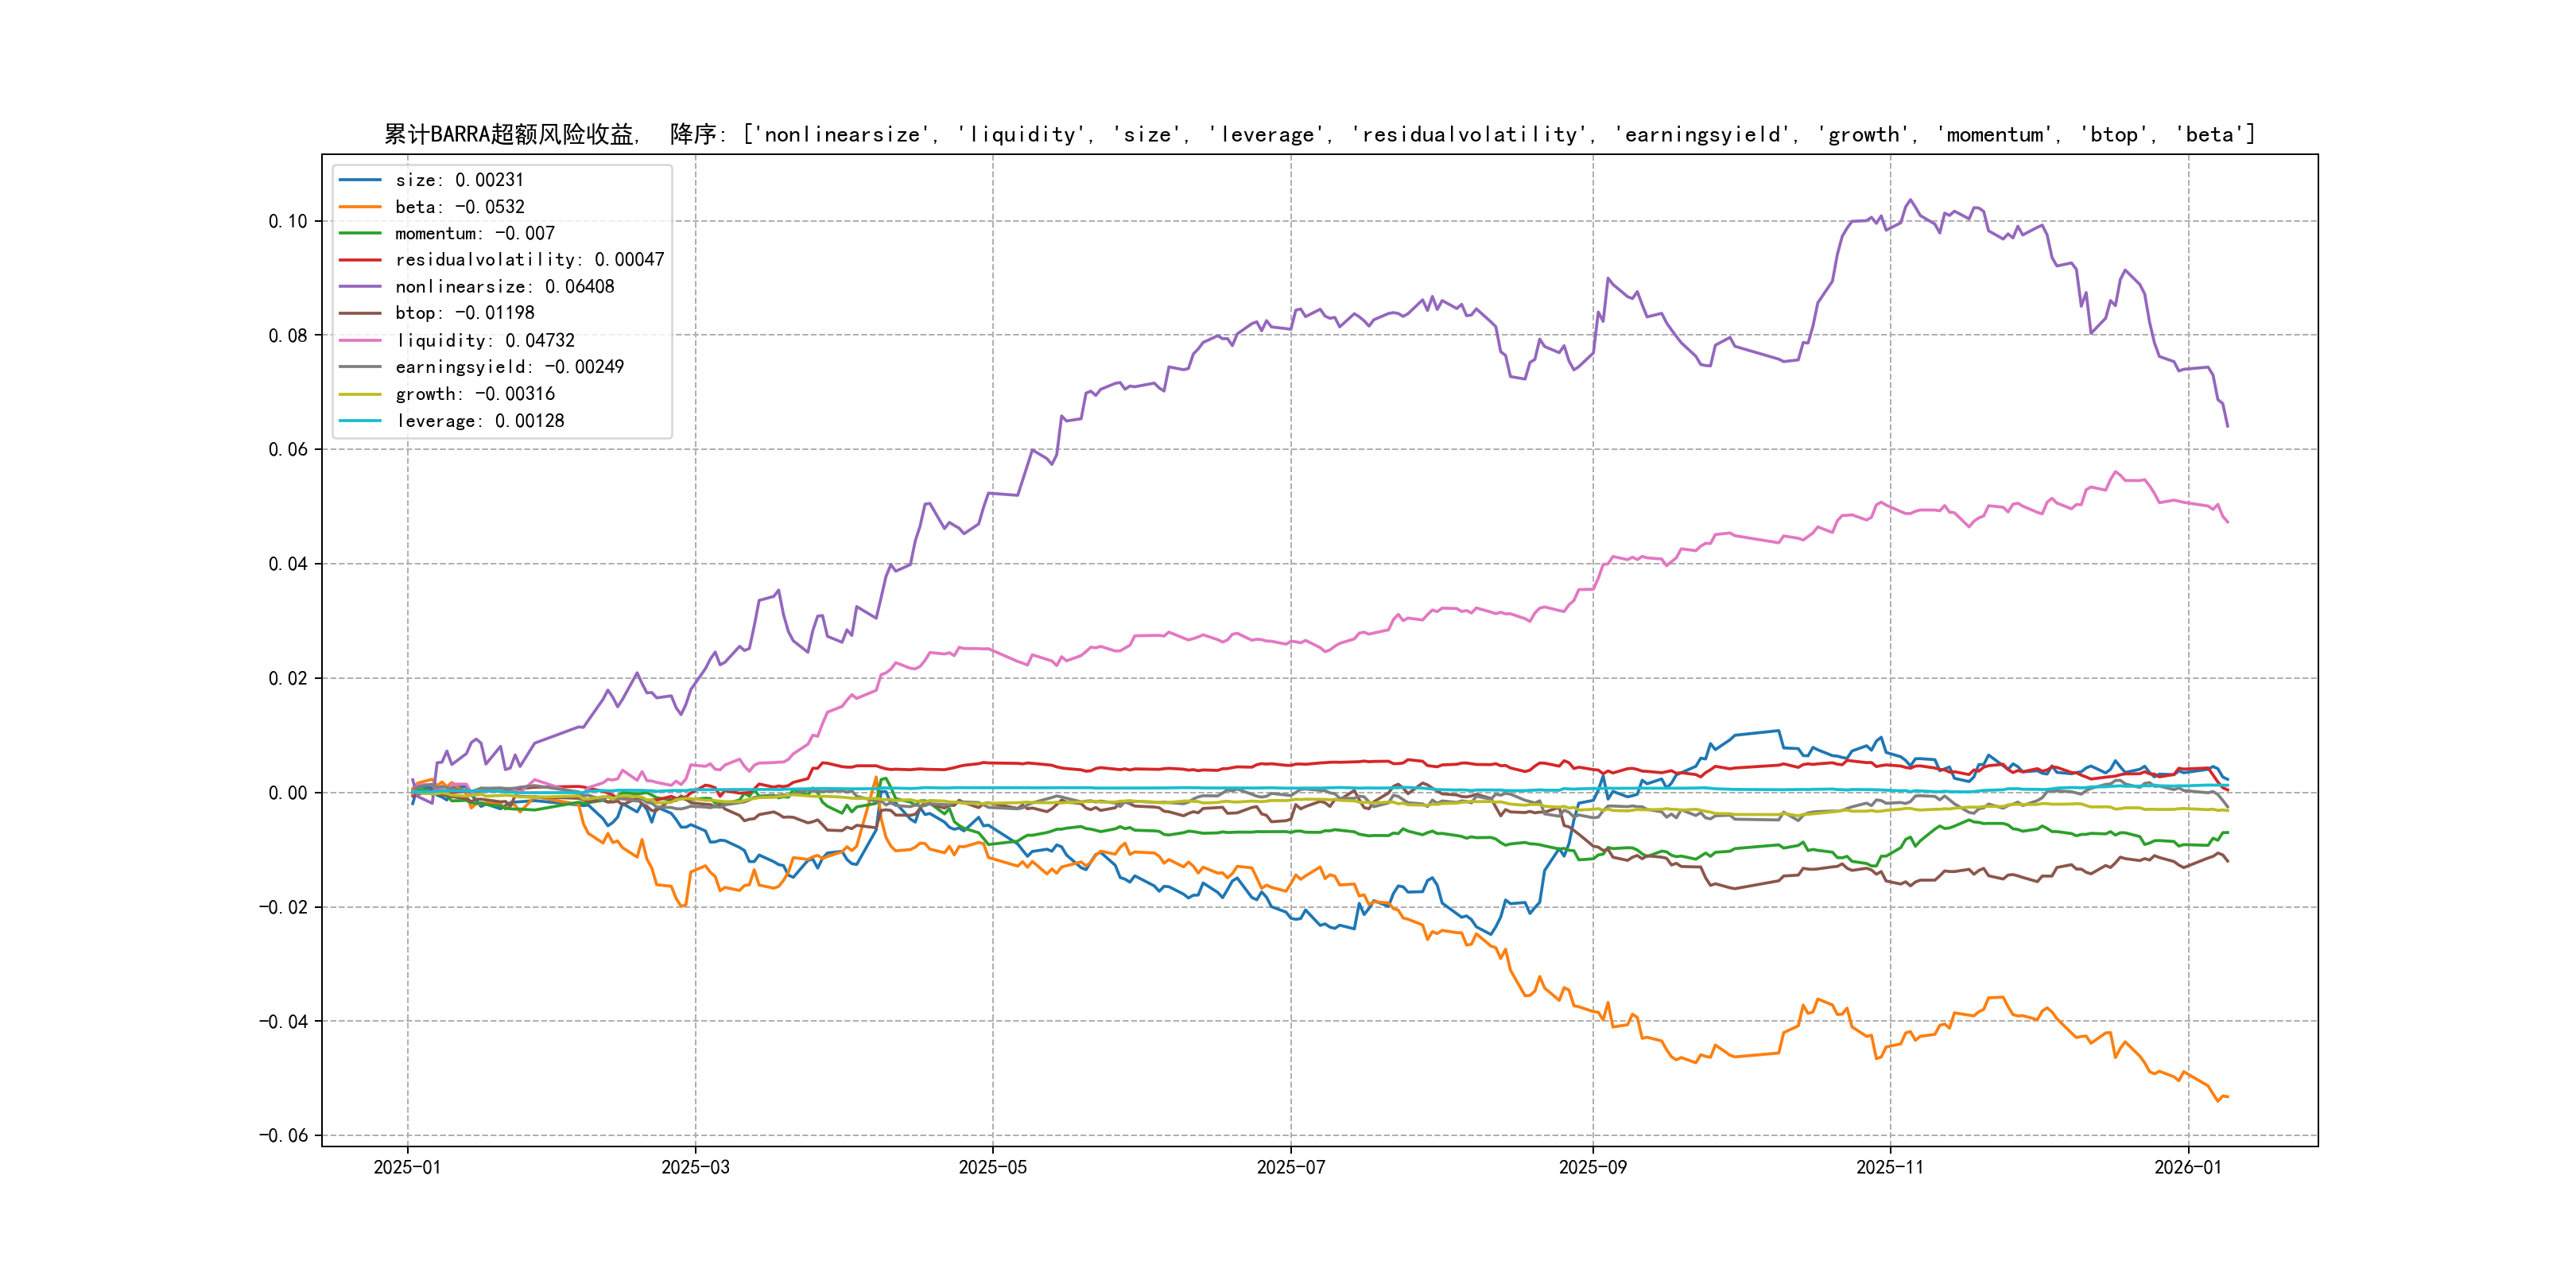Click the cyan leverage legend line swatch
2576x1288 pixels.
[x=360, y=421]
